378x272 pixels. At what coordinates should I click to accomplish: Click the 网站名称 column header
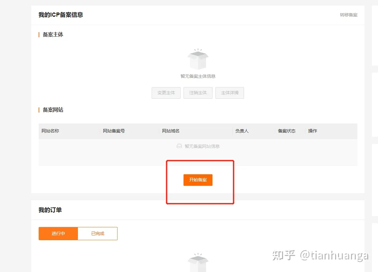click(50, 131)
